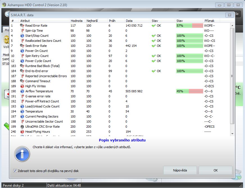The width and height of the screenshot is (245, 188).
Task: Sort by the Práh column header
Action: coord(116,21)
